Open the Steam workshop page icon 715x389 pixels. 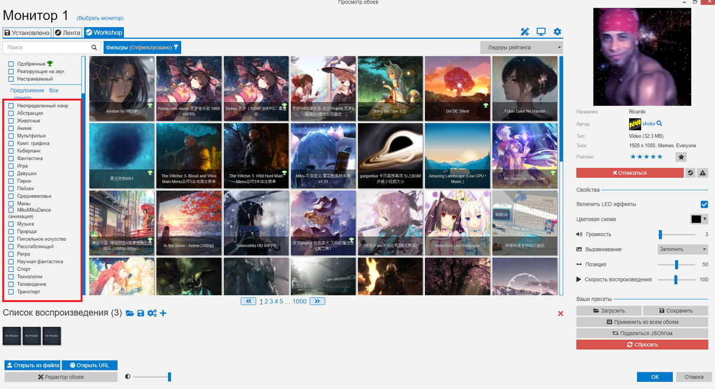[x=690, y=173]
